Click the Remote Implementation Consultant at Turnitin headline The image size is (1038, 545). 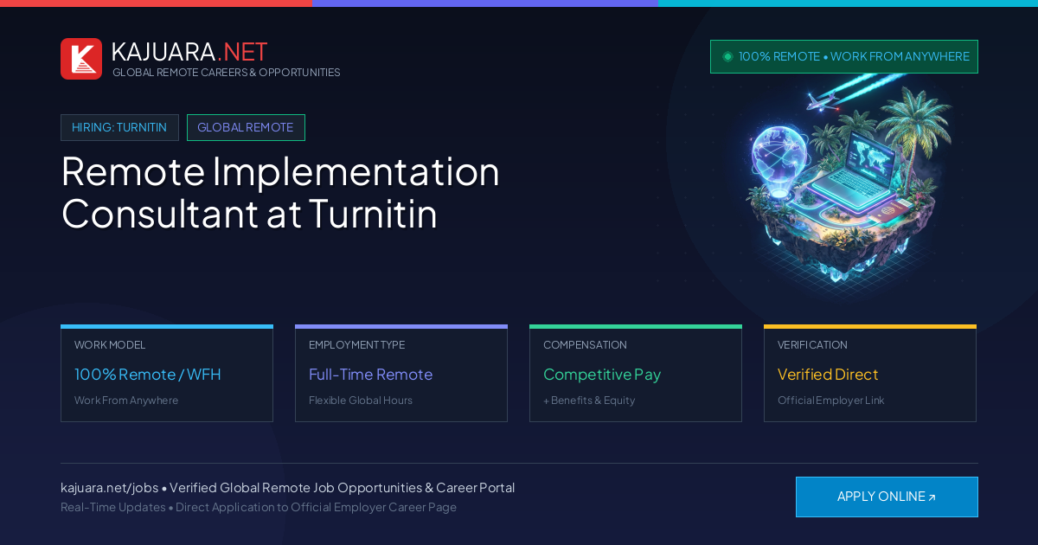point(280,192)
